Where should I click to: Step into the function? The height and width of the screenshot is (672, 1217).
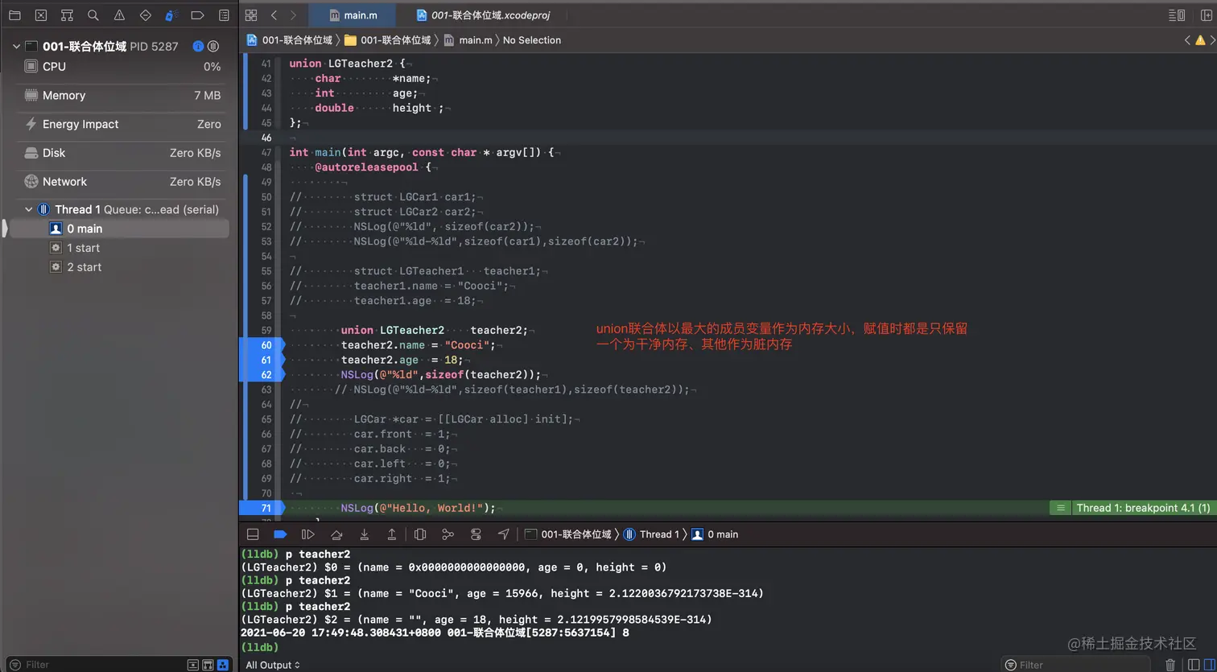tap(365, 534)
